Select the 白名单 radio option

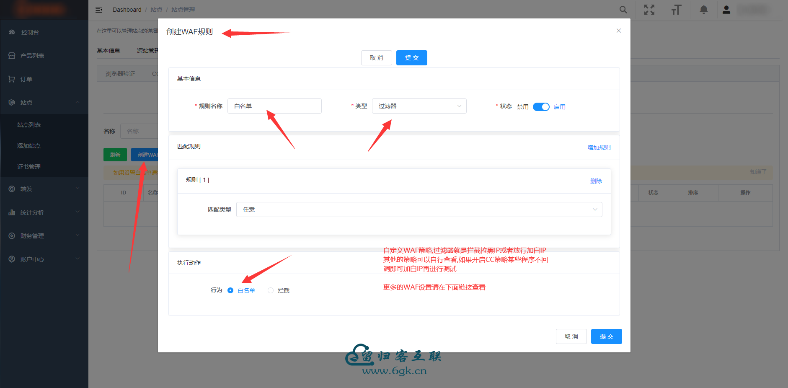point(230,290)
